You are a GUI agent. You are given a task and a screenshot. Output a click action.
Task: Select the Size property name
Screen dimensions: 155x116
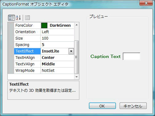(19, 38)
